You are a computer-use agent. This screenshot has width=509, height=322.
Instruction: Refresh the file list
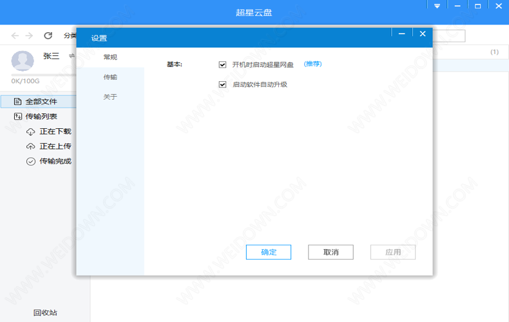coord(48,35)
